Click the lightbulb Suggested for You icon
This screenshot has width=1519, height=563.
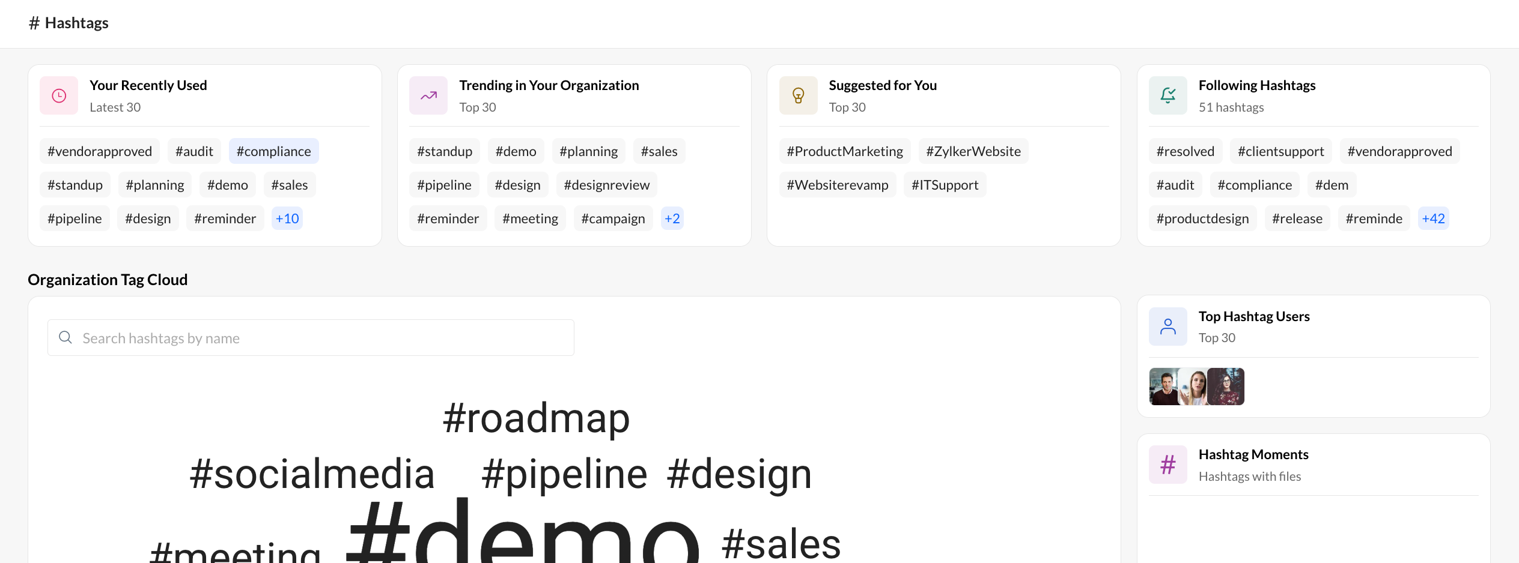pos(798,95)
